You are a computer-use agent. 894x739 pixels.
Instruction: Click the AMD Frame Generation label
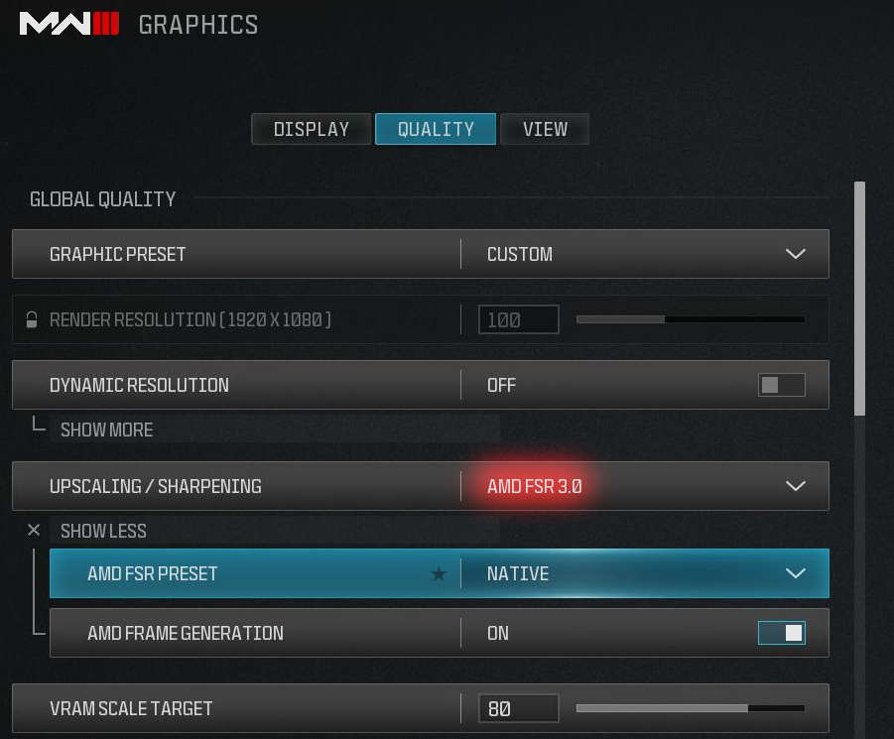pyautogui.click(x=186, y=633)
